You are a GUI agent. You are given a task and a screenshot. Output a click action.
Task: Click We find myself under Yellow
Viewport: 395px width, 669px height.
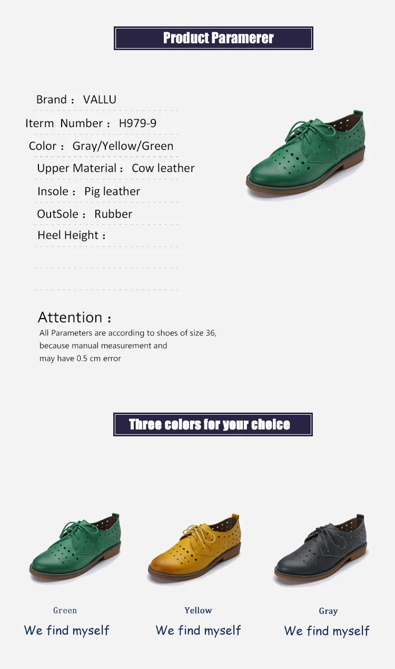click(199, 630)
